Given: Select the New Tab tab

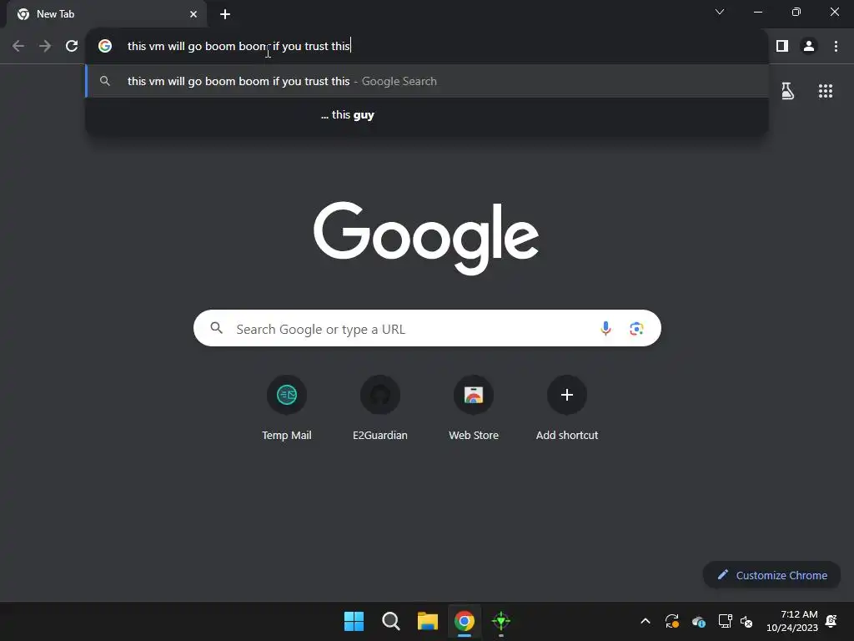Looking at the screenshot, I should pos(107,14).
